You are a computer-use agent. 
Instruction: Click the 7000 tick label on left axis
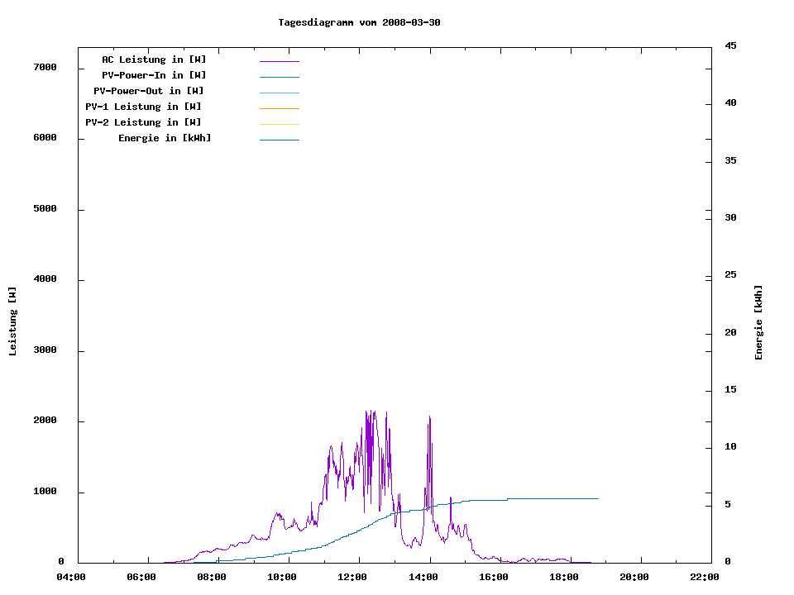(x=44, y=67)
